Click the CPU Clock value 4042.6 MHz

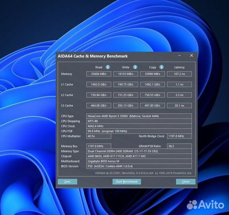pyautogui.click(x=139, y=126)
